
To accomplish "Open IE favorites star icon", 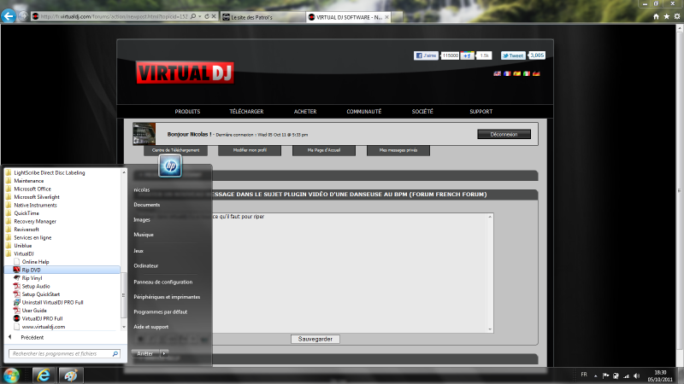I will click(x=666, y=16).
